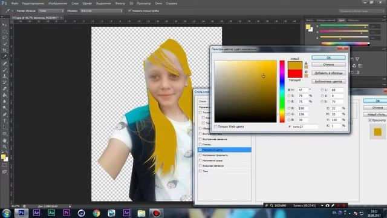Screen dimensions: 387x218
Task: Select the History Brush tool
Action: tap(4, 82)
